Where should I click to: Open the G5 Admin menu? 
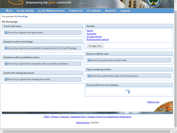(94, 11)
